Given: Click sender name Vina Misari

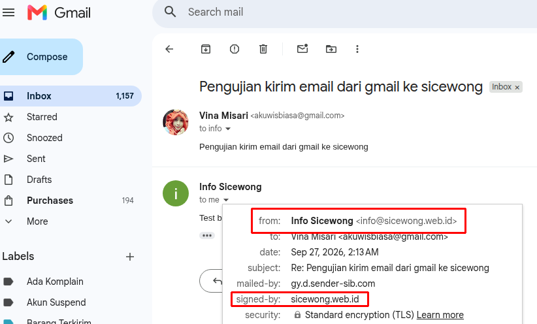Looking at the screenshot, I should point(223,116).
